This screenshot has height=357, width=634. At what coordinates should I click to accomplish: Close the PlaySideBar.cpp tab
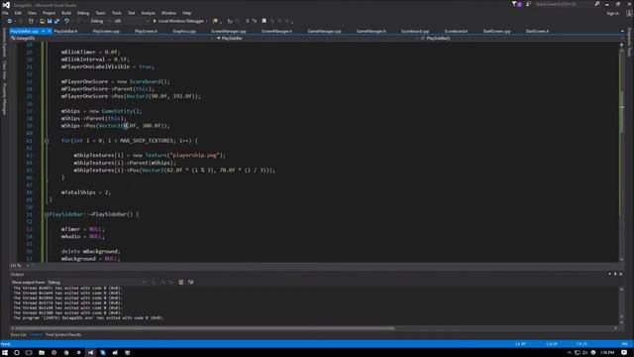50,31
